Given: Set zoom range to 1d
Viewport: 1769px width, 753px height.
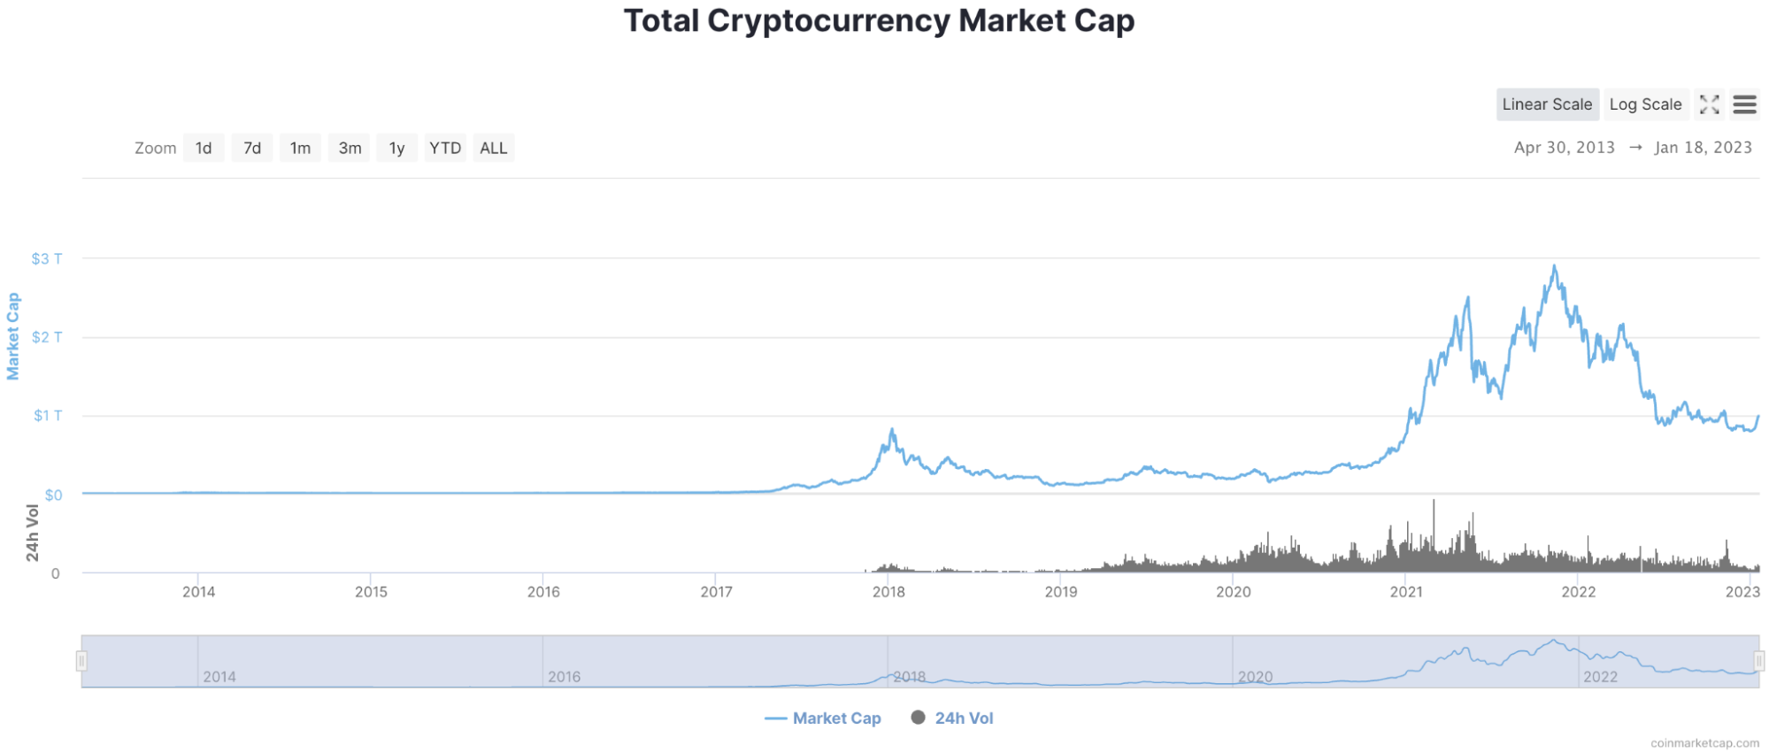Looking at the screenshot, I should point(204,148).
